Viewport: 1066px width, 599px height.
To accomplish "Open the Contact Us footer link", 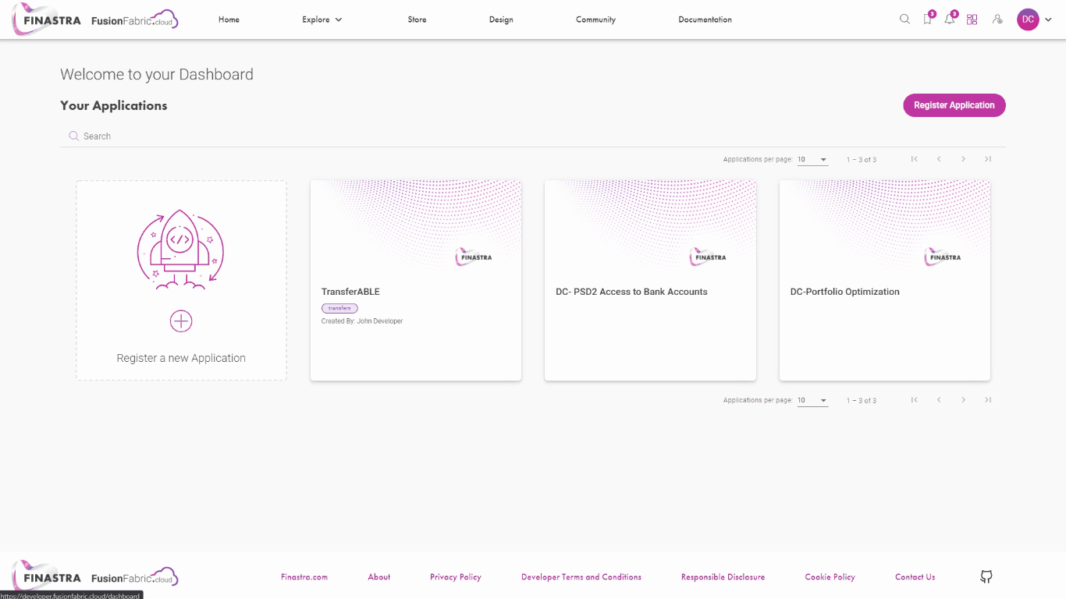I will [915, 577].
